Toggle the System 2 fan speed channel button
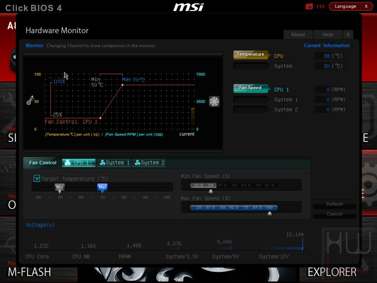 (x=251, y=109)
